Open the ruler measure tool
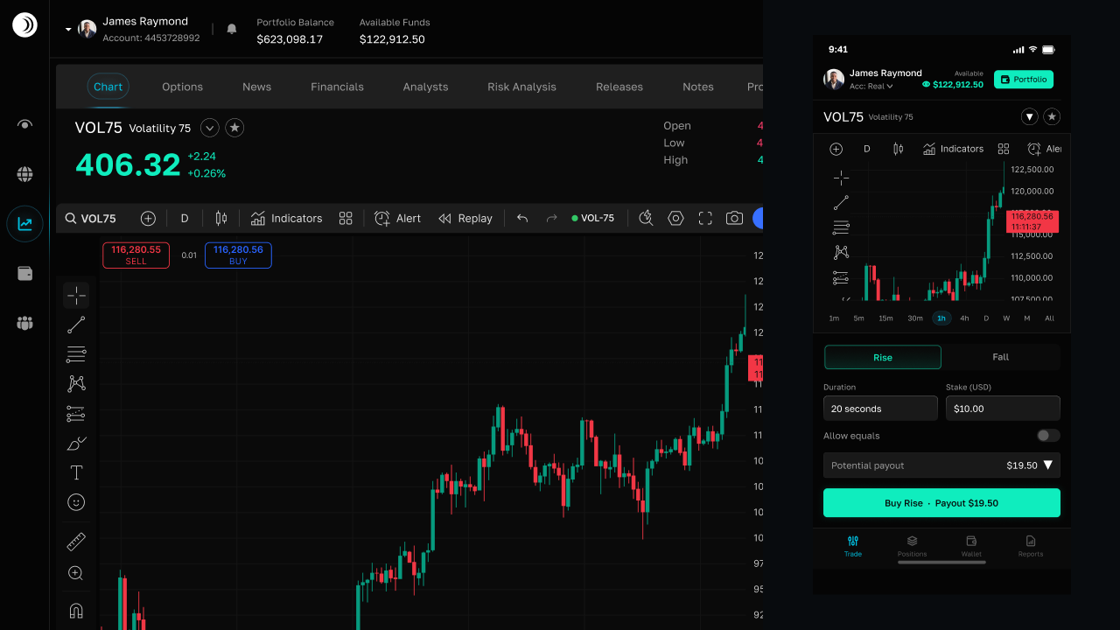This screenshot has height=630, width=1120. (x=76, y=542)
